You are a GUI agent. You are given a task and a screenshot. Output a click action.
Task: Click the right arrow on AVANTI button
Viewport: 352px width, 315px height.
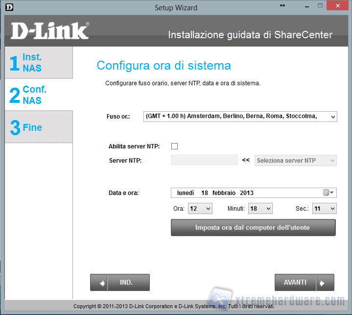(322, 283)
